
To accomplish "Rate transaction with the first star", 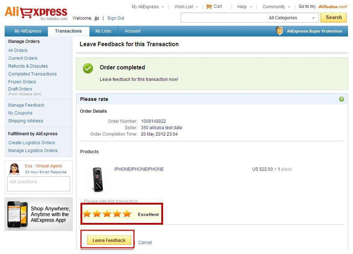I will click(x=87, y=214).
